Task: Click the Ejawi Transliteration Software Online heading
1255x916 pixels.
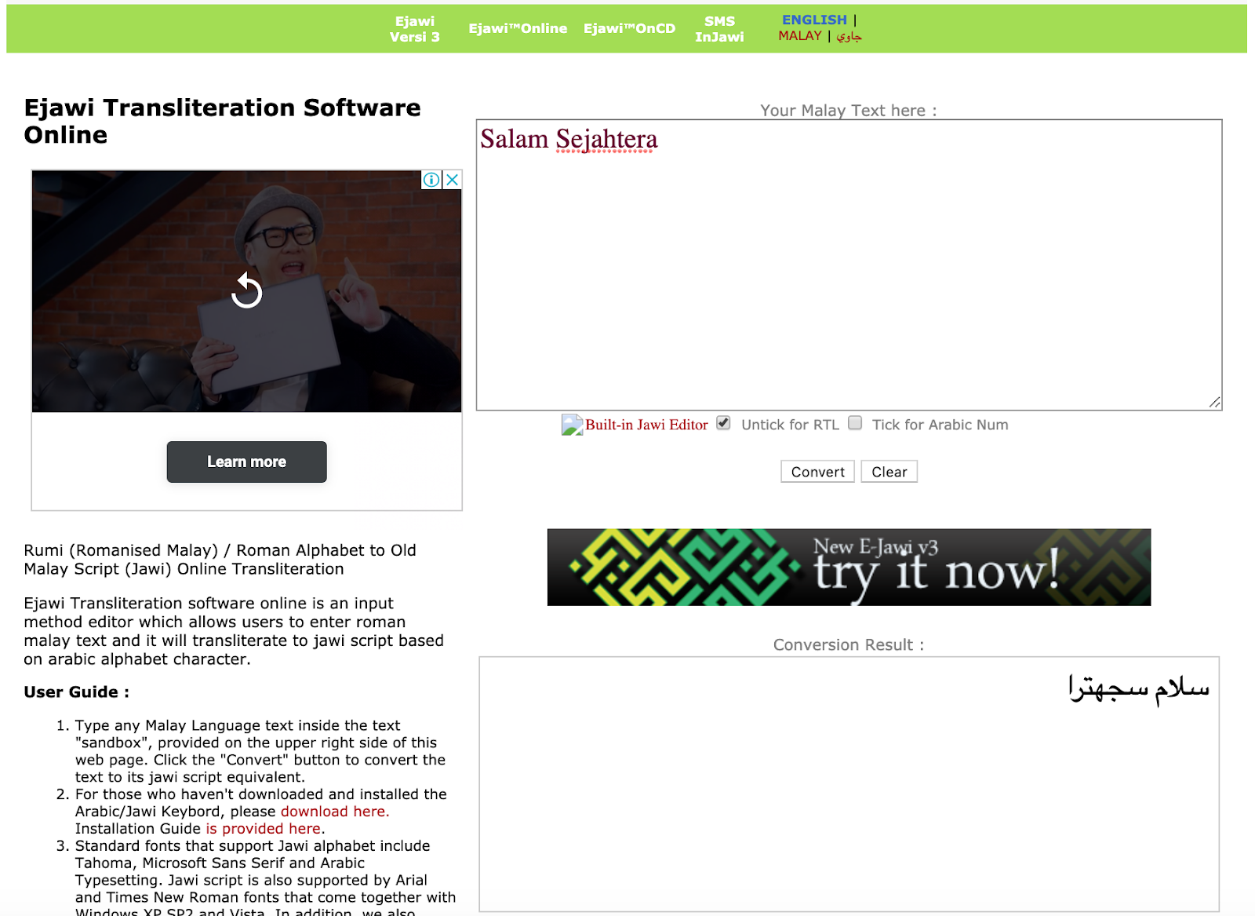Action: coord(223,121)
